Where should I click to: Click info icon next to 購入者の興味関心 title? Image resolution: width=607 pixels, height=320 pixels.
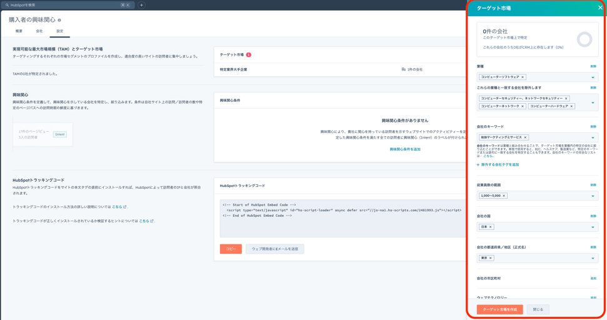pos(59,20)
